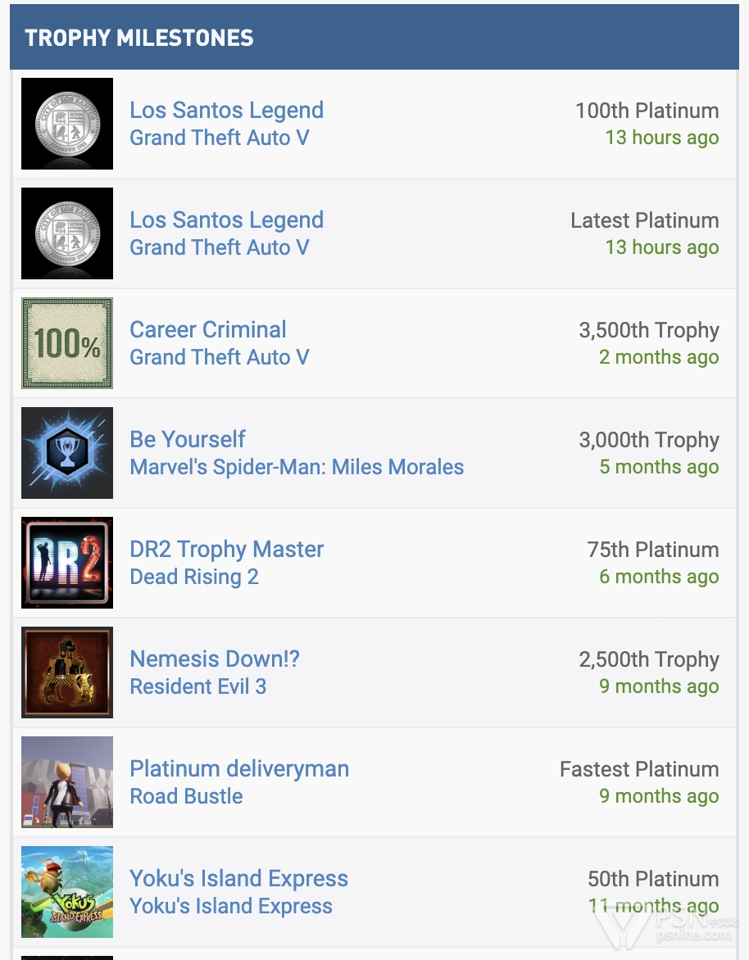Open the 100th Platinum Los Santos Legend coin icon

(x=67, y=124)
